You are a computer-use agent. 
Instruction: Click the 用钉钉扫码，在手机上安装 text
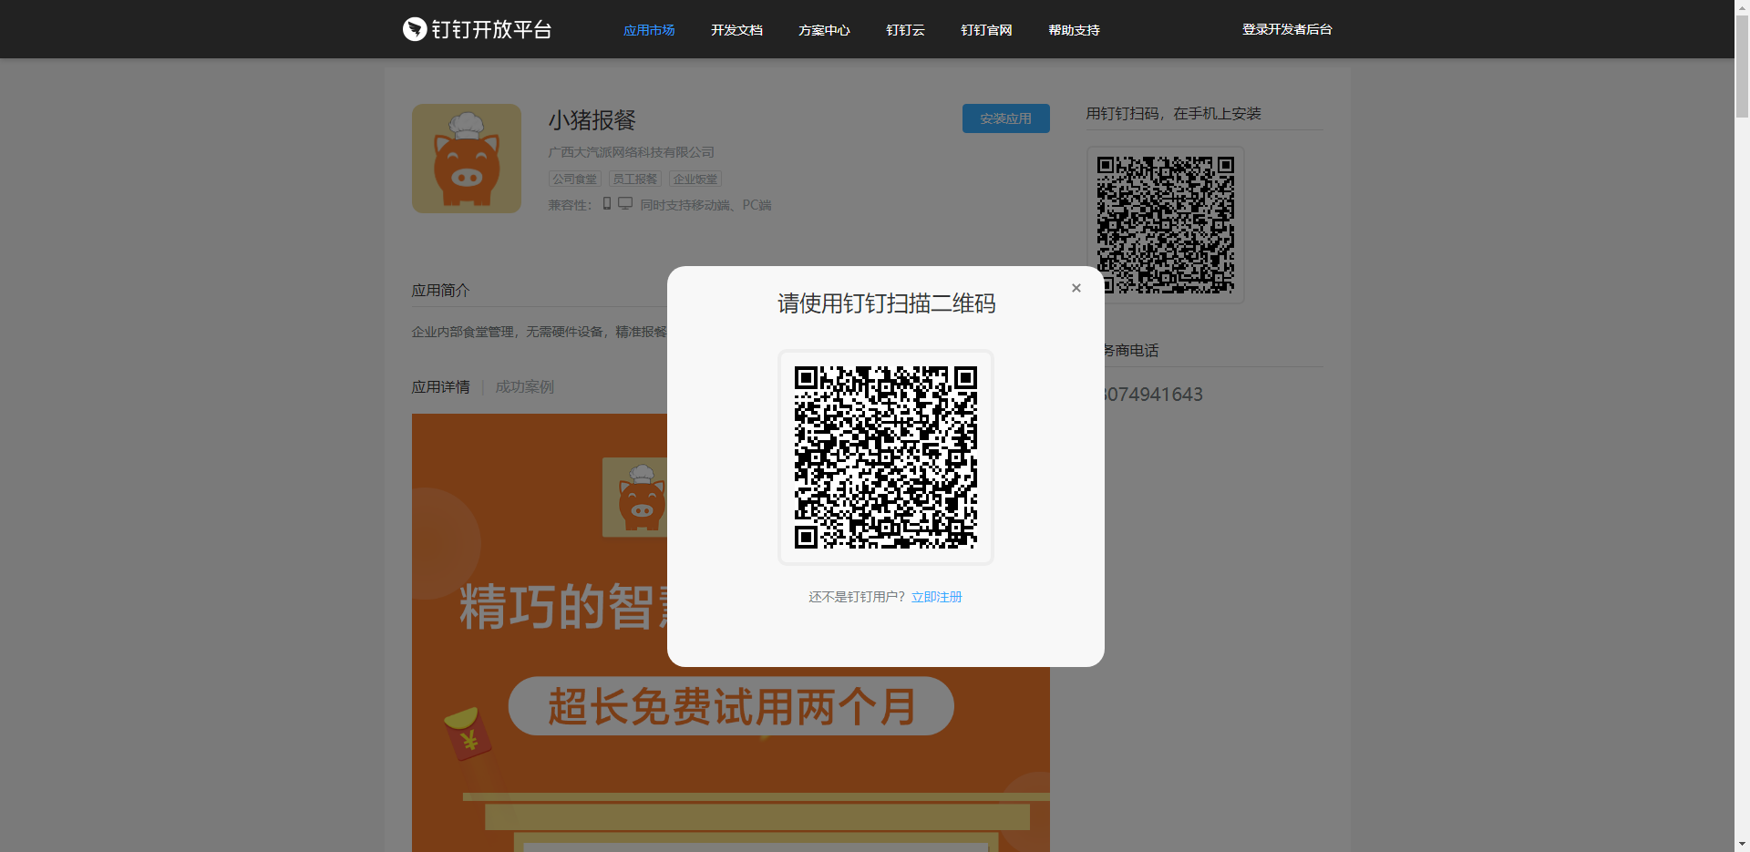pyautogui.click(x=1174, y=113)
